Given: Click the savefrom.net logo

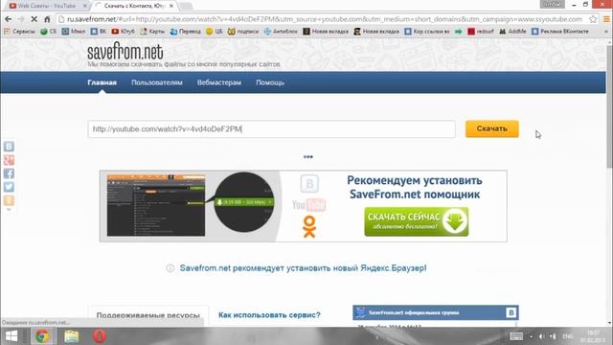Looking at the screenshot, I should [x=125, y=51].
